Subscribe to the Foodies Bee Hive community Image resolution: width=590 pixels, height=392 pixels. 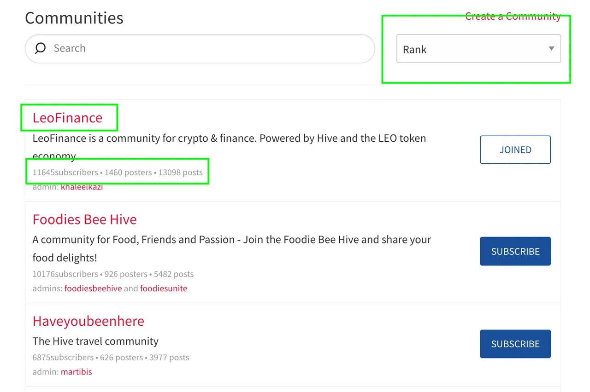[515, 251]
